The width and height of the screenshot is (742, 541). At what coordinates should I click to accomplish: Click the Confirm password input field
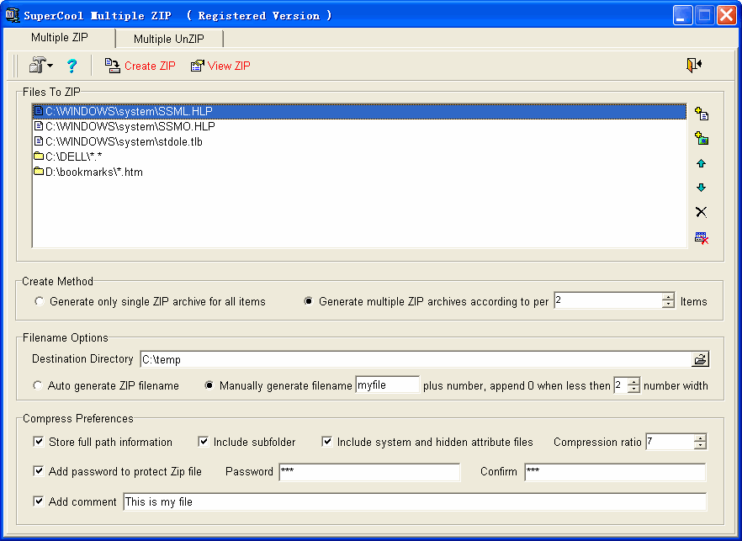[x=615, y=471]
